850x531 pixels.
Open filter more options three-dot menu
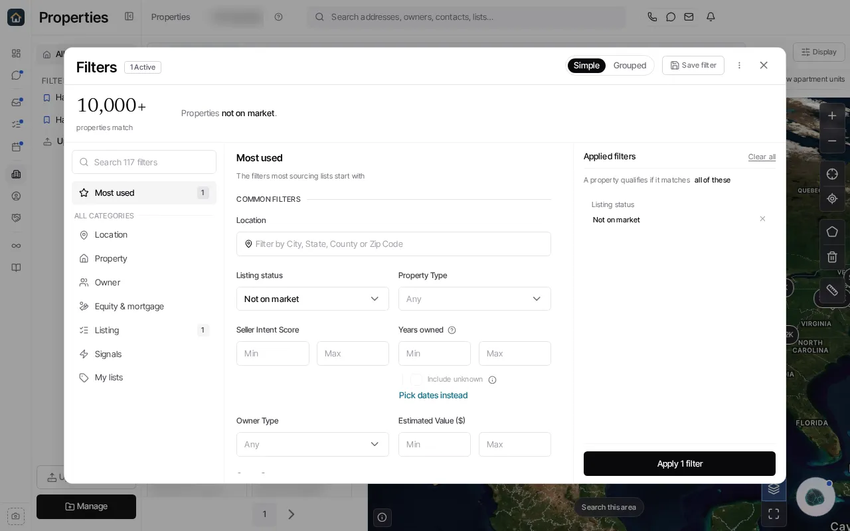pos(739,65)
